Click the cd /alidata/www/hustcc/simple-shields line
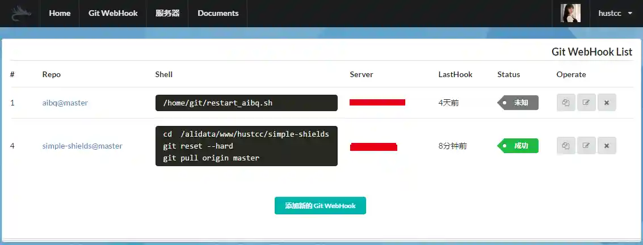Image resolution: width=643 pixels, height=245 pixels. pos(246,134)
